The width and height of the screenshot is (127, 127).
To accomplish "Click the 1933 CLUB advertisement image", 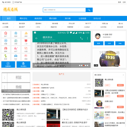I will pos(109,59).
